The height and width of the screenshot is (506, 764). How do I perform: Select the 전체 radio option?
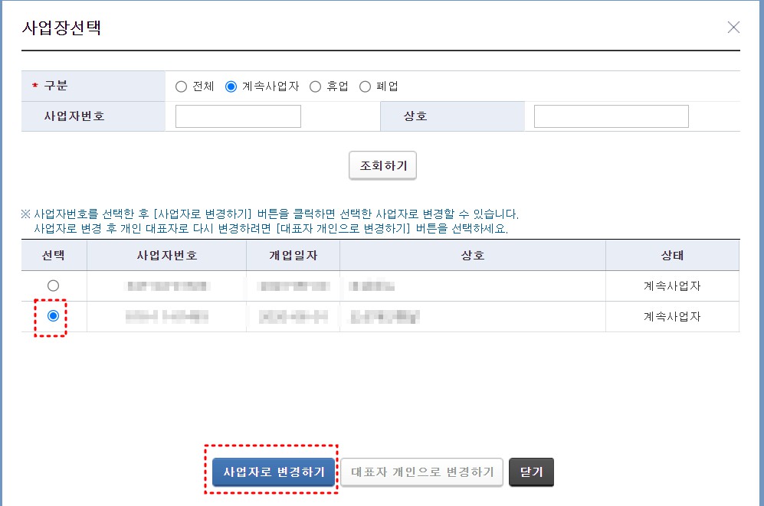[182, 86]
